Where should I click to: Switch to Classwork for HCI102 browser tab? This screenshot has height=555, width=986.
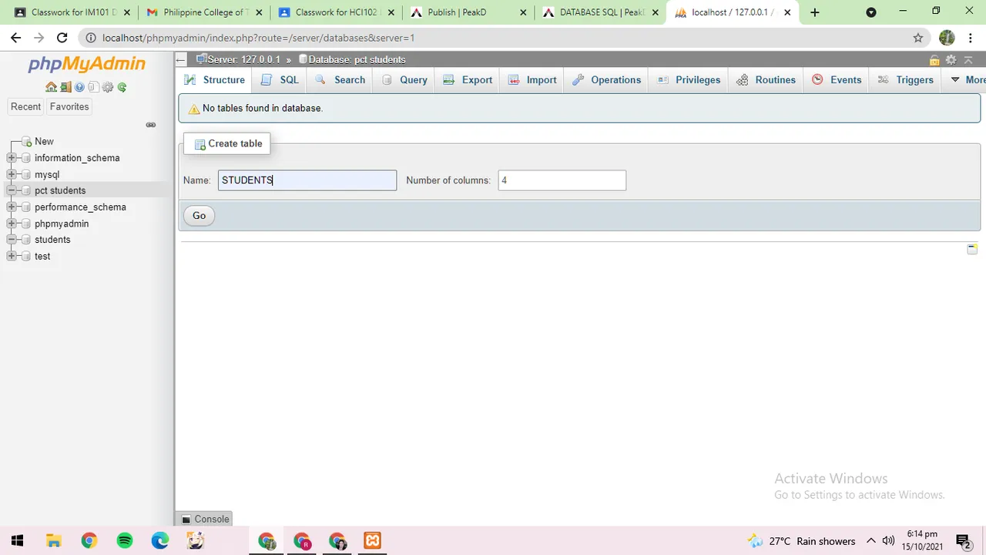[x=337, y=12]
